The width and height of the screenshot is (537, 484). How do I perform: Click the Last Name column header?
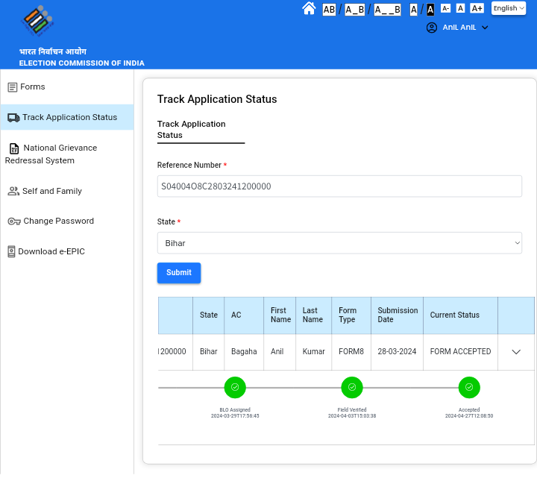pyautogui.click(x=313, y=315)
